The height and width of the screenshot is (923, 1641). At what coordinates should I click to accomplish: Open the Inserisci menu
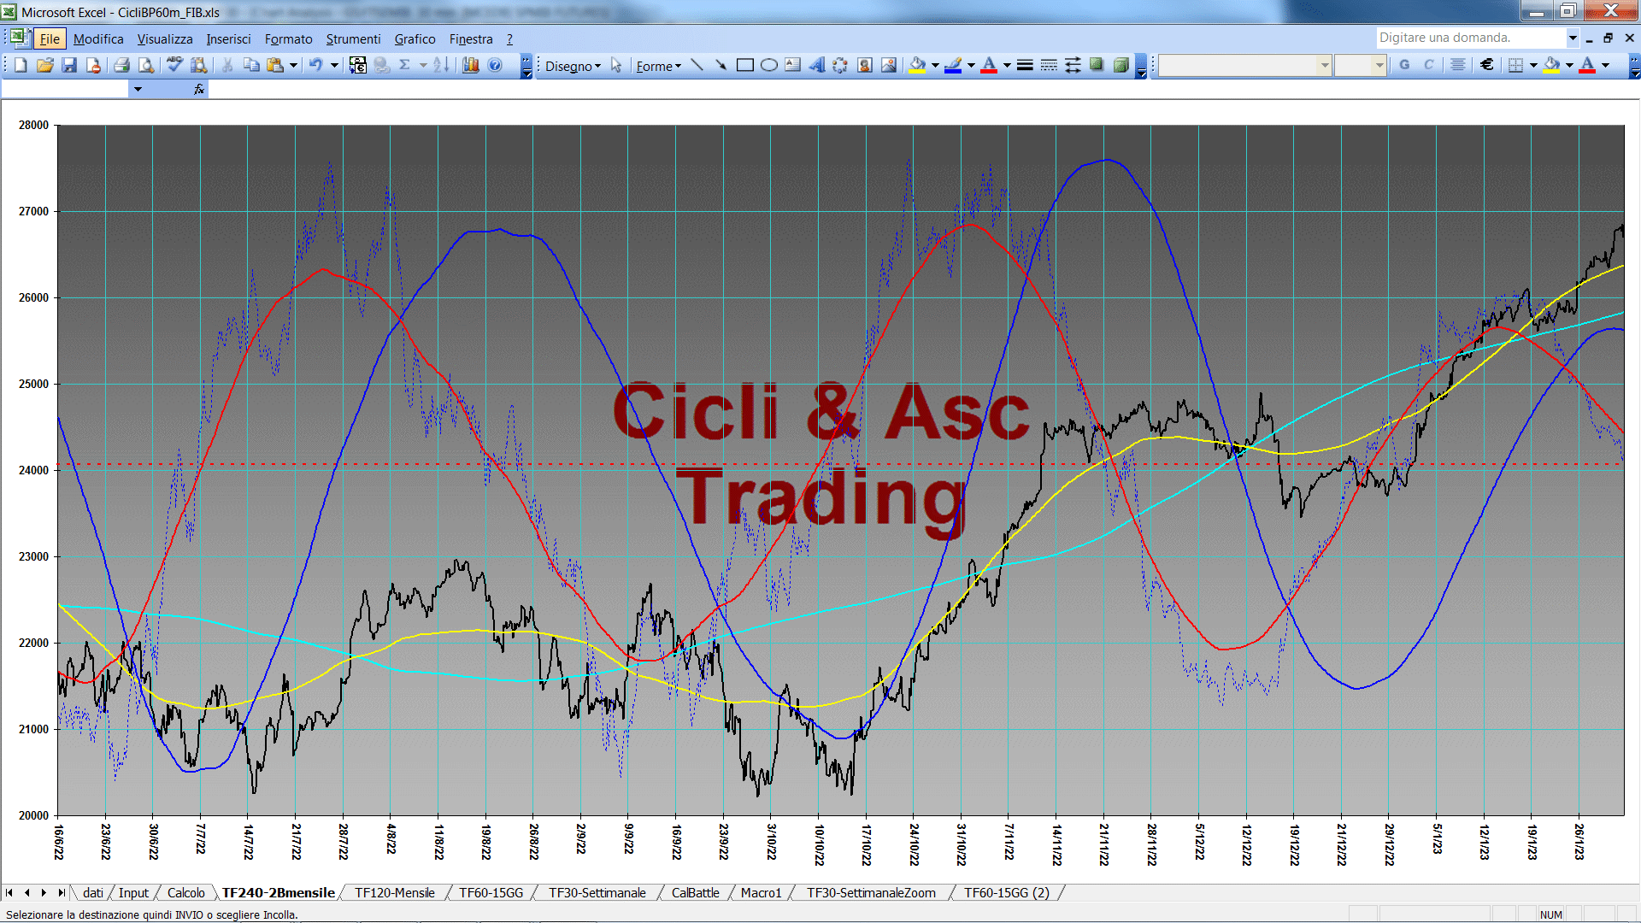coord(228,38)
